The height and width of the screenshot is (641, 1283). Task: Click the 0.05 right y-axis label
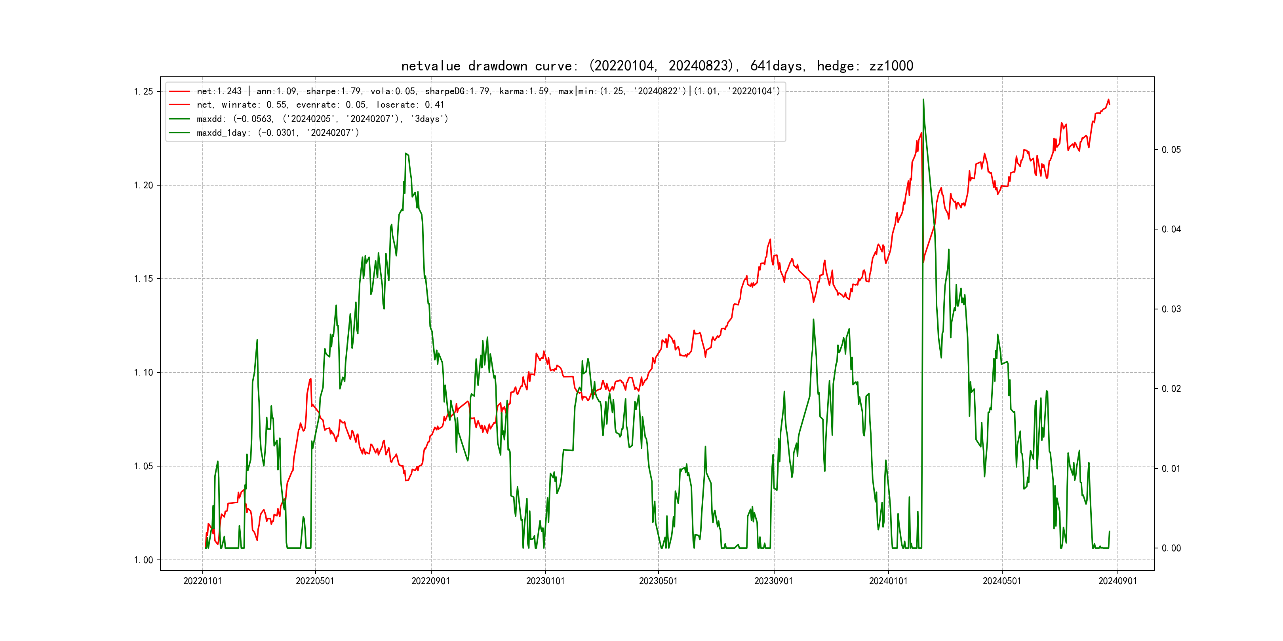point(1171,150)
